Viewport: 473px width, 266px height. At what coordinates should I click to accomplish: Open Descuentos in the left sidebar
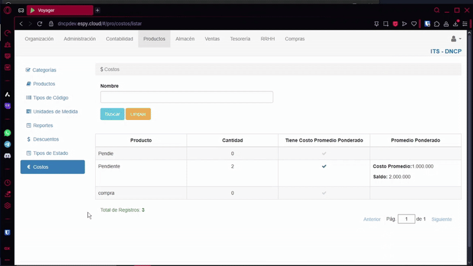pyautogui.click(x=46, y=140)
